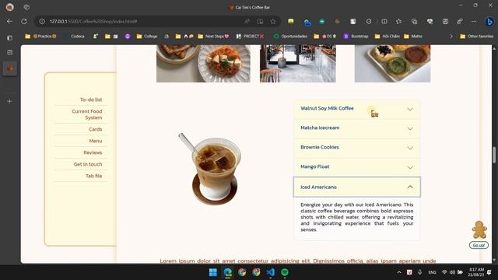
Task: Go to To-do list section
Action: coord(91,100)
